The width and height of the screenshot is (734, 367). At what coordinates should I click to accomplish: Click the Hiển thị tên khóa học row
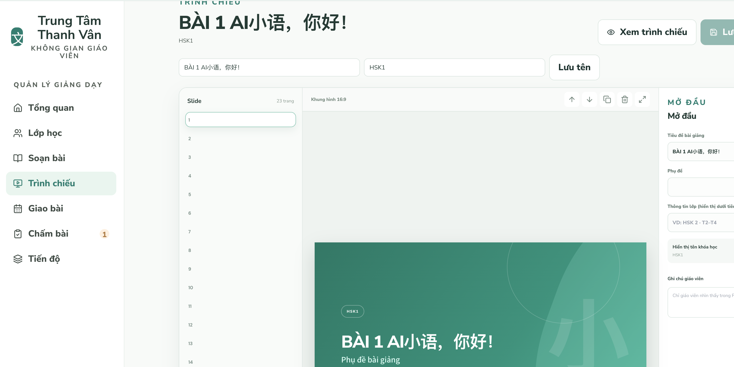point(701,251)
